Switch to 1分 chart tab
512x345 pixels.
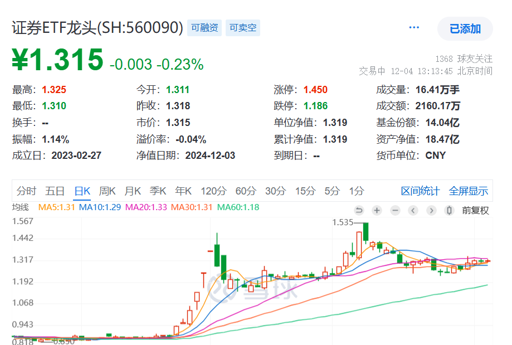pyautogui.click(x=357, y=191)
